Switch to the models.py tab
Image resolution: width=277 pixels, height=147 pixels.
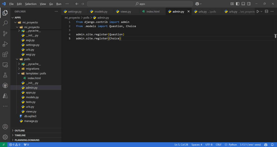[x=101, y=11]
